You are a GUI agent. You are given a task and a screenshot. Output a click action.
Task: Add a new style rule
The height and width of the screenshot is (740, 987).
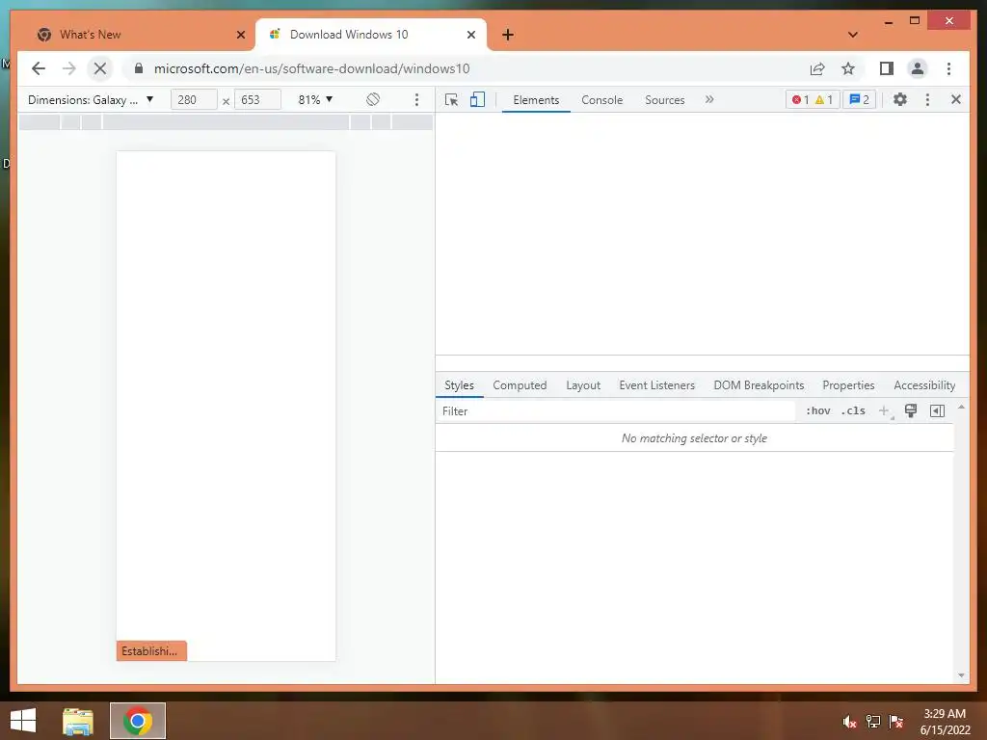tap(885, 410)
